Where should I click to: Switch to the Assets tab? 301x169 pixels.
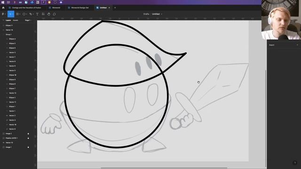click(16, 20)
